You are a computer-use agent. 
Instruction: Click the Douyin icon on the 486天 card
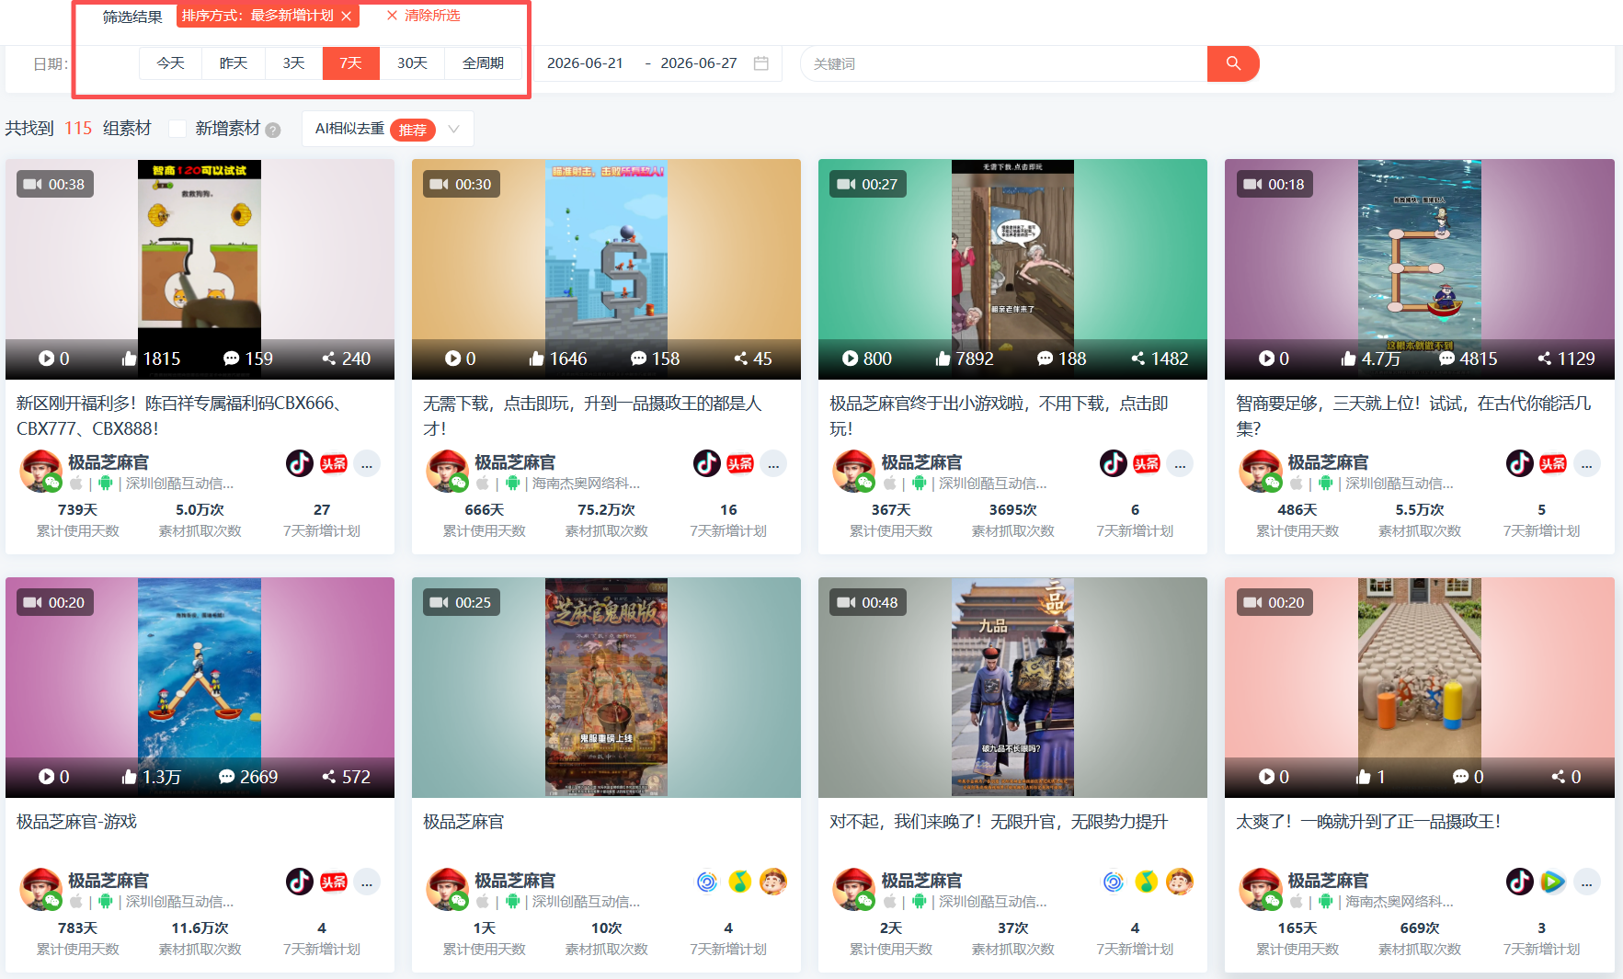pyautogui.click(x=1519, y=463)
